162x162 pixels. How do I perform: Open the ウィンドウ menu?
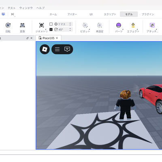(x=26, y=8)
